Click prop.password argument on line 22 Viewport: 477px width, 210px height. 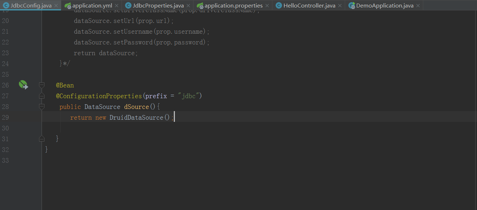tap(180, 42)
